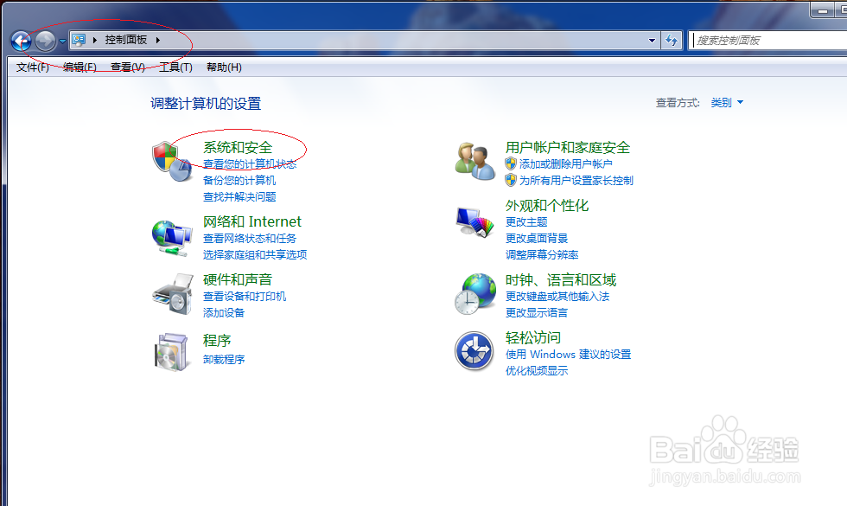This screenshot has width=847, height=506.
Task: Click the 硬件和声音 printer icon
Action: 173,295
